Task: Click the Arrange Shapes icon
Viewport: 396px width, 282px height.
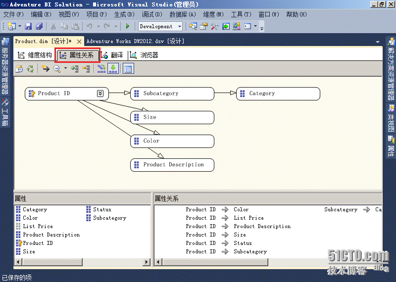Action: tap(101, 69)
